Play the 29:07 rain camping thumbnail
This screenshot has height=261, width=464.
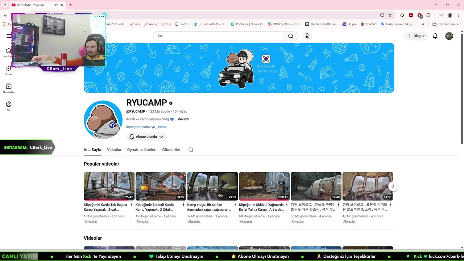tap(212, 186)
